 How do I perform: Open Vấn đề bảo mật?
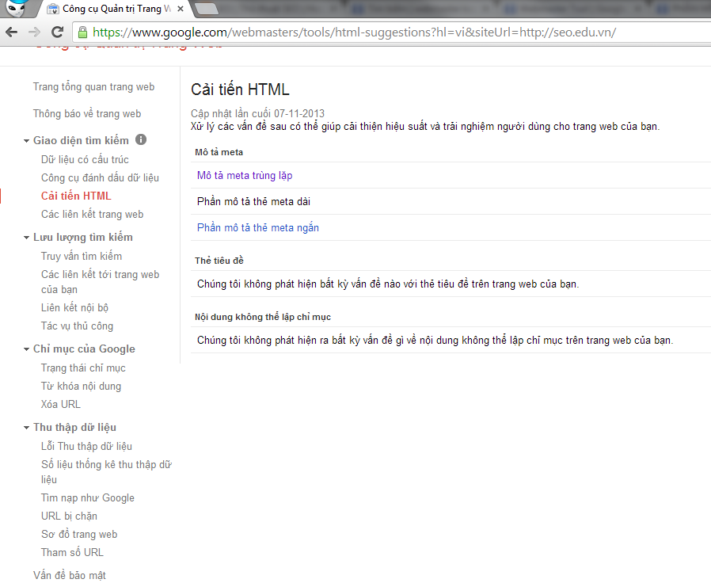70,575
